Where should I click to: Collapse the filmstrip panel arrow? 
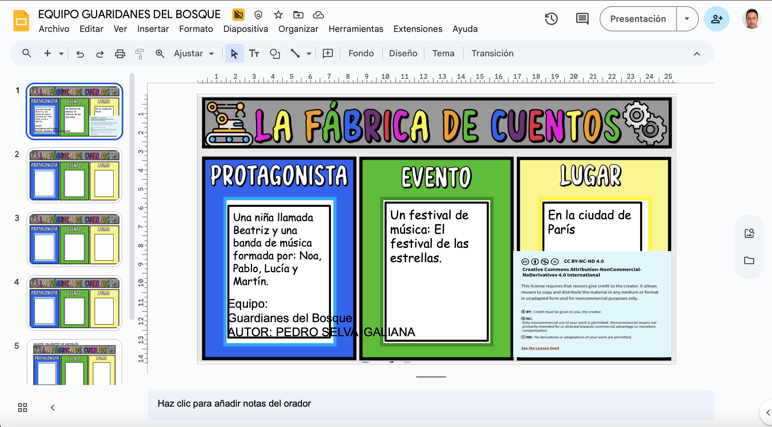click(x=53, y=407)
